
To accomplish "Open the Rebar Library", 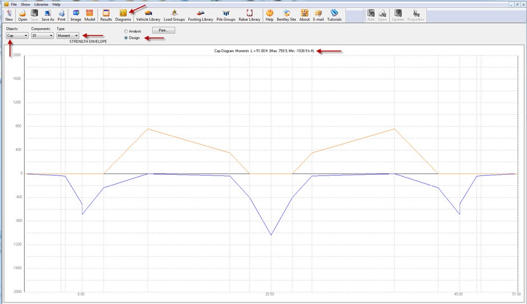I will click(x=249, y=15).
